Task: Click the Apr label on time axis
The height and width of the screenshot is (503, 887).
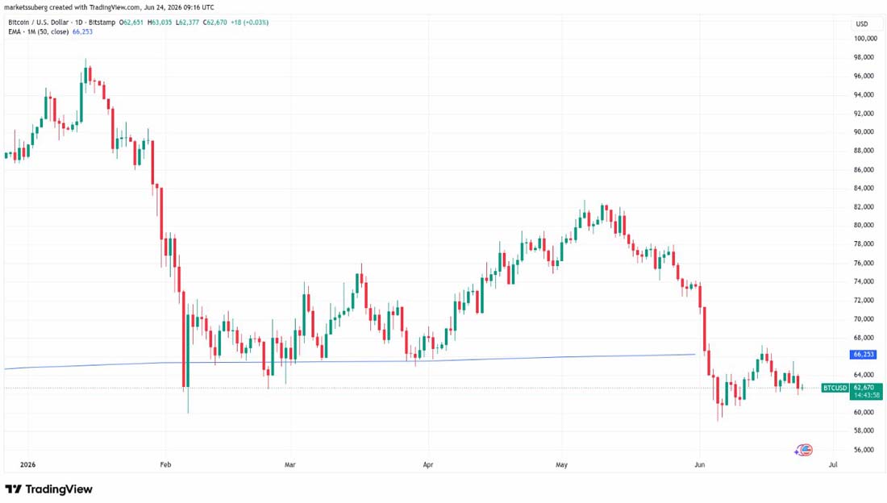Action: click(x=428, y=464)
